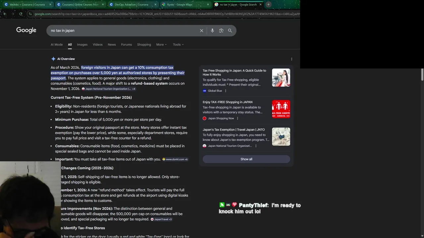Click the magnifier search submit icon

pyautogui.click(x=230, y=30)
